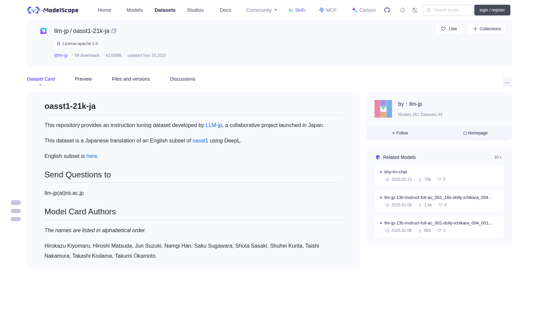
Task: Open the Civision page
Action: [364, 10]
